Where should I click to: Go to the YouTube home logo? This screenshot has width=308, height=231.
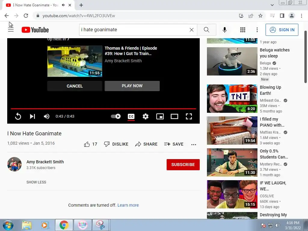35,30
